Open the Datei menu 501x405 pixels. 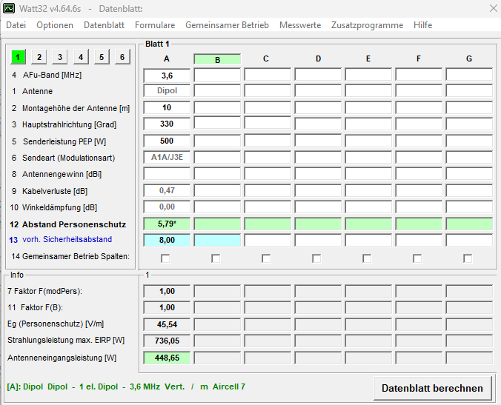pyautogui.click(x=16, y=25)
